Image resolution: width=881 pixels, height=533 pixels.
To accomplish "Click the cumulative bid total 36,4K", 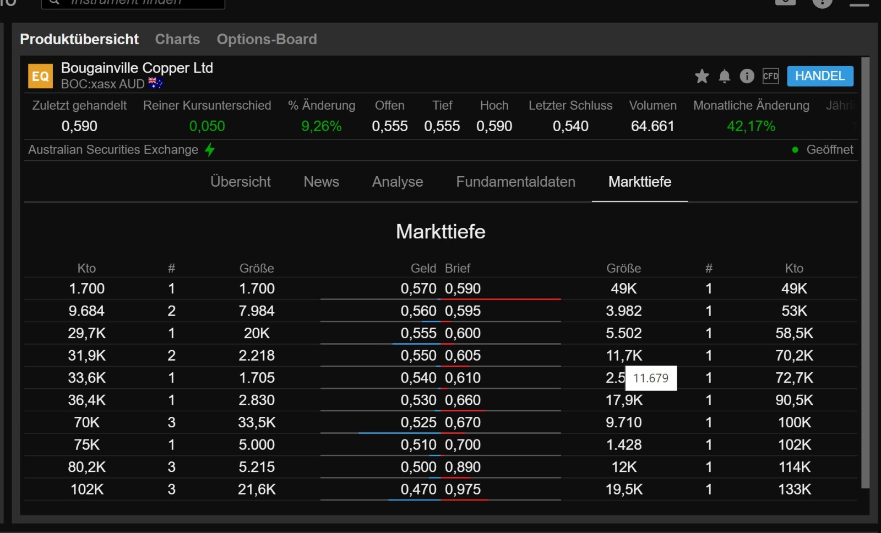I will click(86, 400).
